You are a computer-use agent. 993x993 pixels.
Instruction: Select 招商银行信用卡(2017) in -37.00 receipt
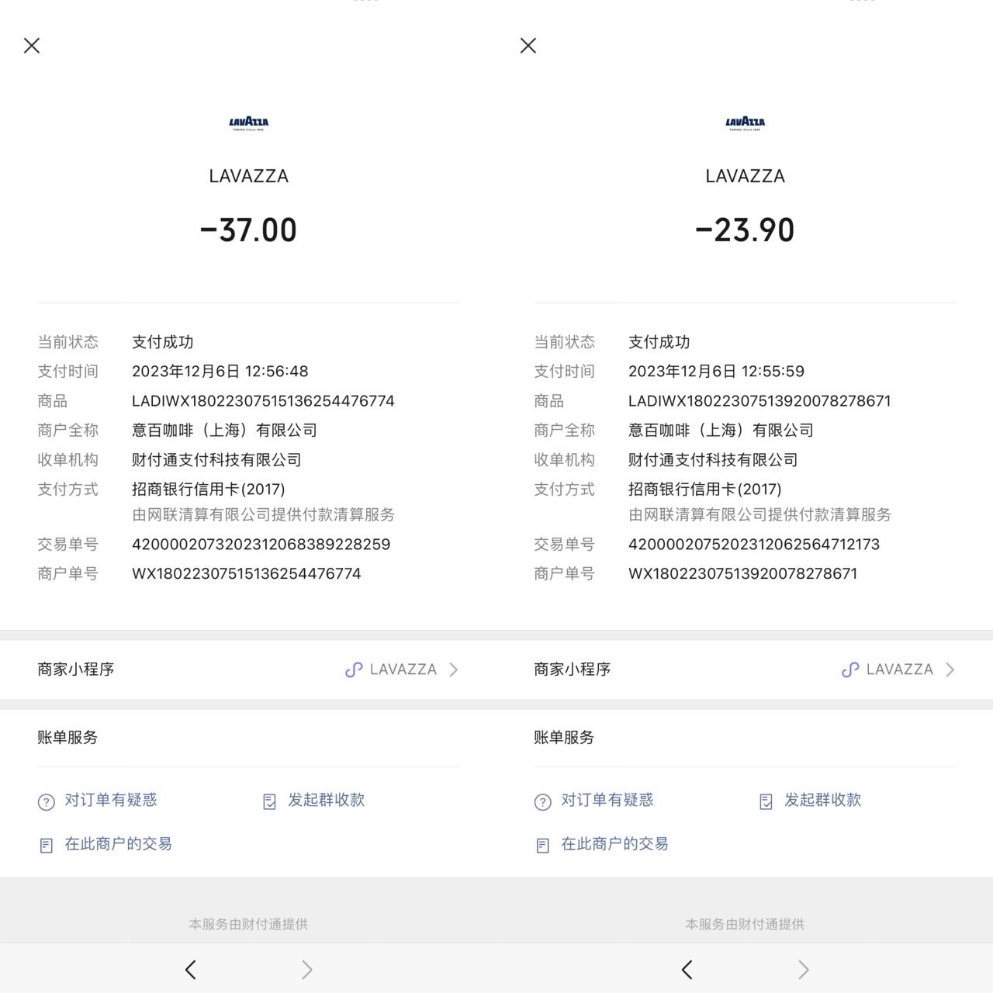tap(209, 490)
